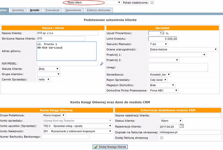Switch to the Notatki tab
Viewport: 223px width, 150px height.
coord(34,10)
